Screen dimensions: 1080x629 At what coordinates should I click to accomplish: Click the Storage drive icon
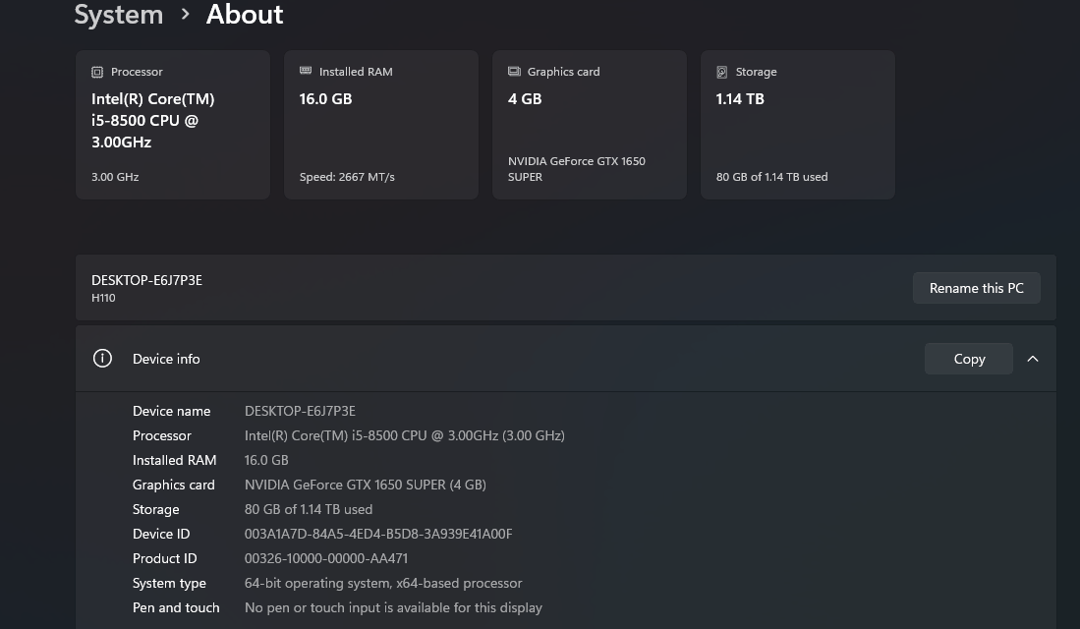(x=722, y=72)
